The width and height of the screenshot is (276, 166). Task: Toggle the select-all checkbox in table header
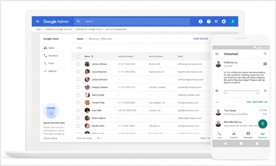tap(78, 57)
